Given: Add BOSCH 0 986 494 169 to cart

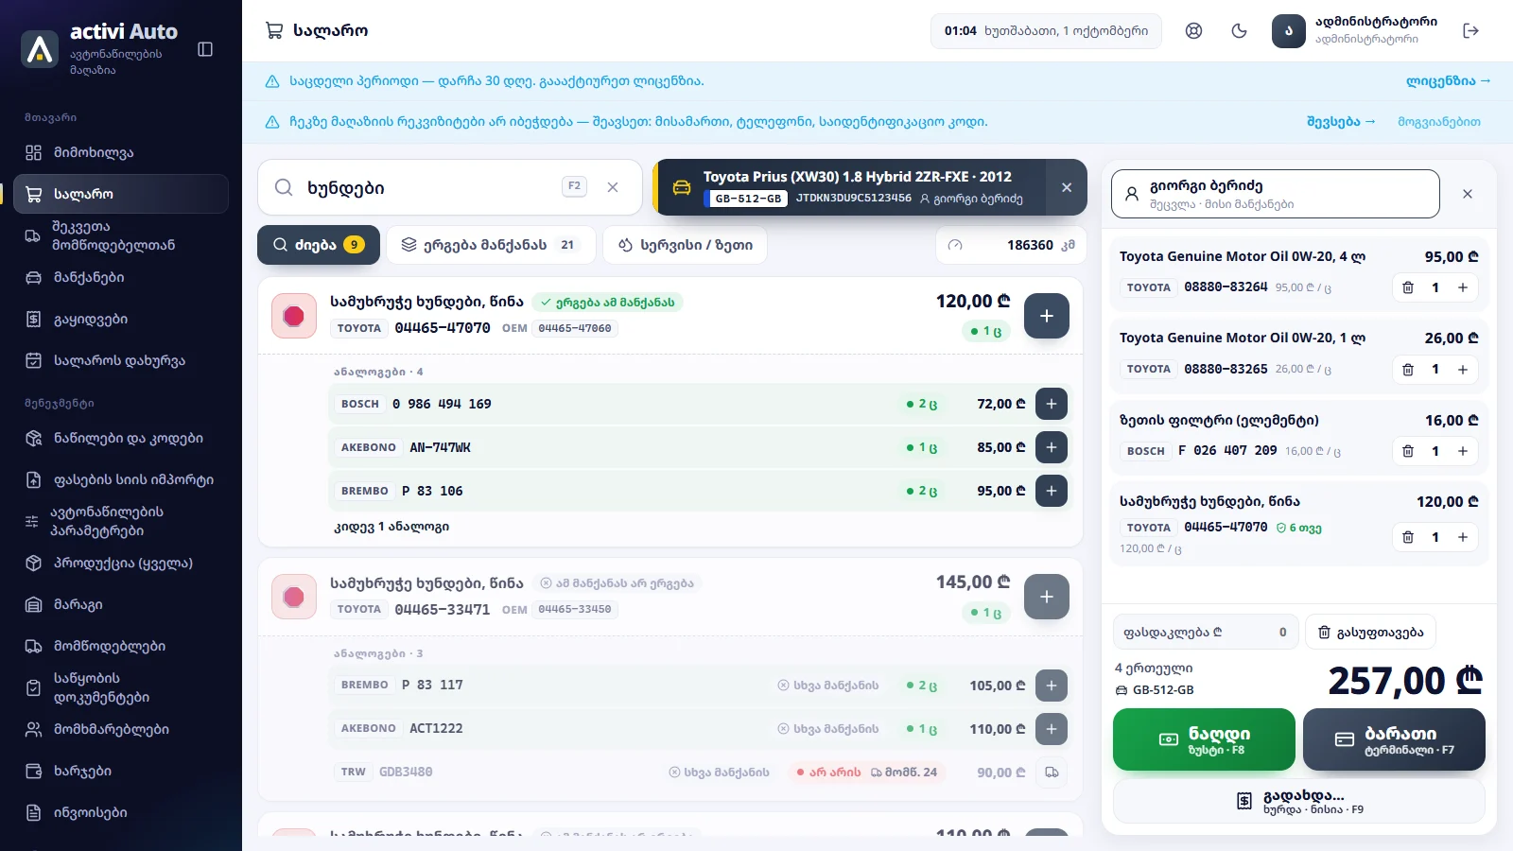Looking at the screenshot, I should (1052, 404).
